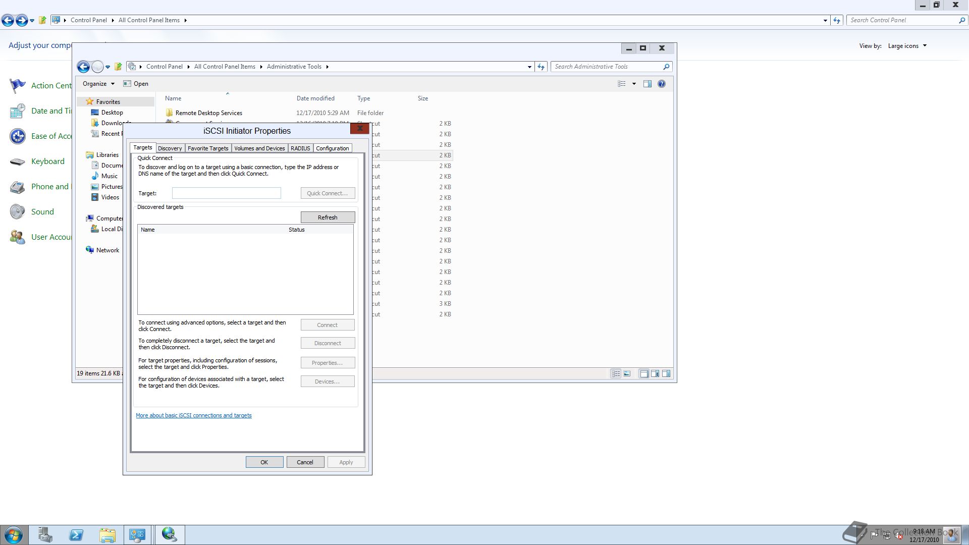Image resolution: width=969 pixels, height=545 pixels.
Task: Open the Keyboard control panel item
Action: 47,161
